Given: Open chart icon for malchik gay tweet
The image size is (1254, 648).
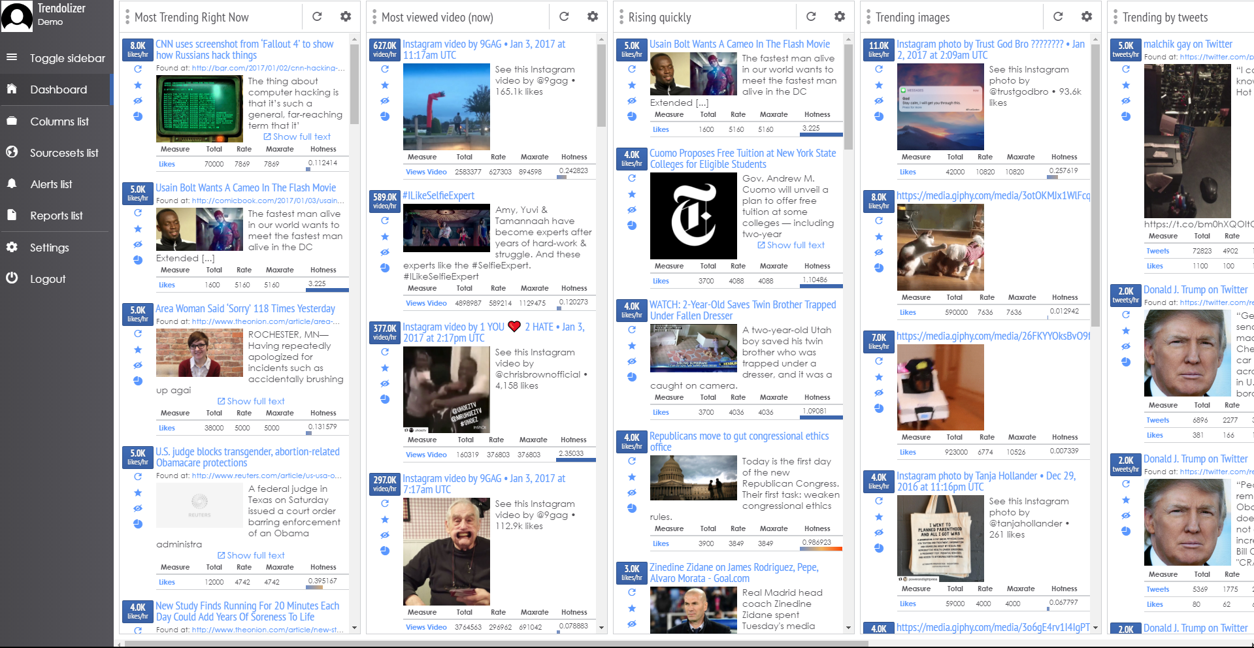Looking at the screenshot, I should [1126, 116].
